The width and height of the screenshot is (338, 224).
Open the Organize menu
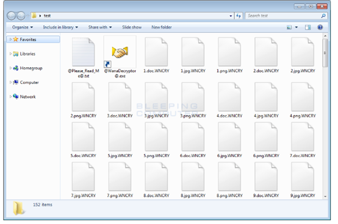pos(23,27)
